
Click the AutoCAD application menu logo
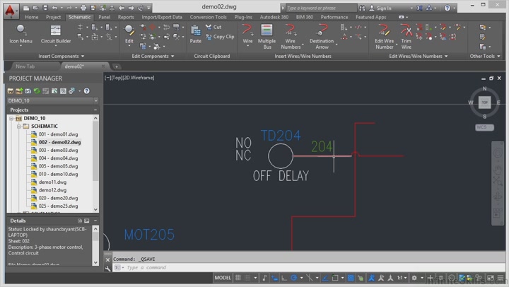11,11
